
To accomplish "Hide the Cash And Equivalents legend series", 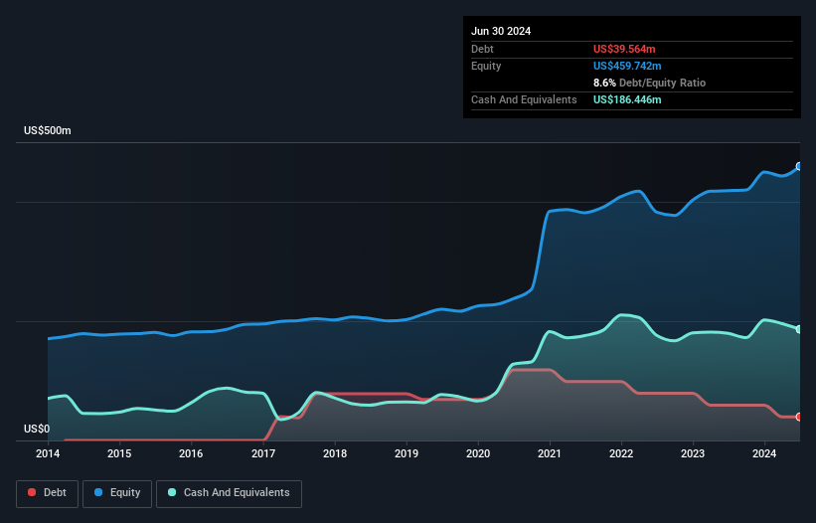I will 229,492.
